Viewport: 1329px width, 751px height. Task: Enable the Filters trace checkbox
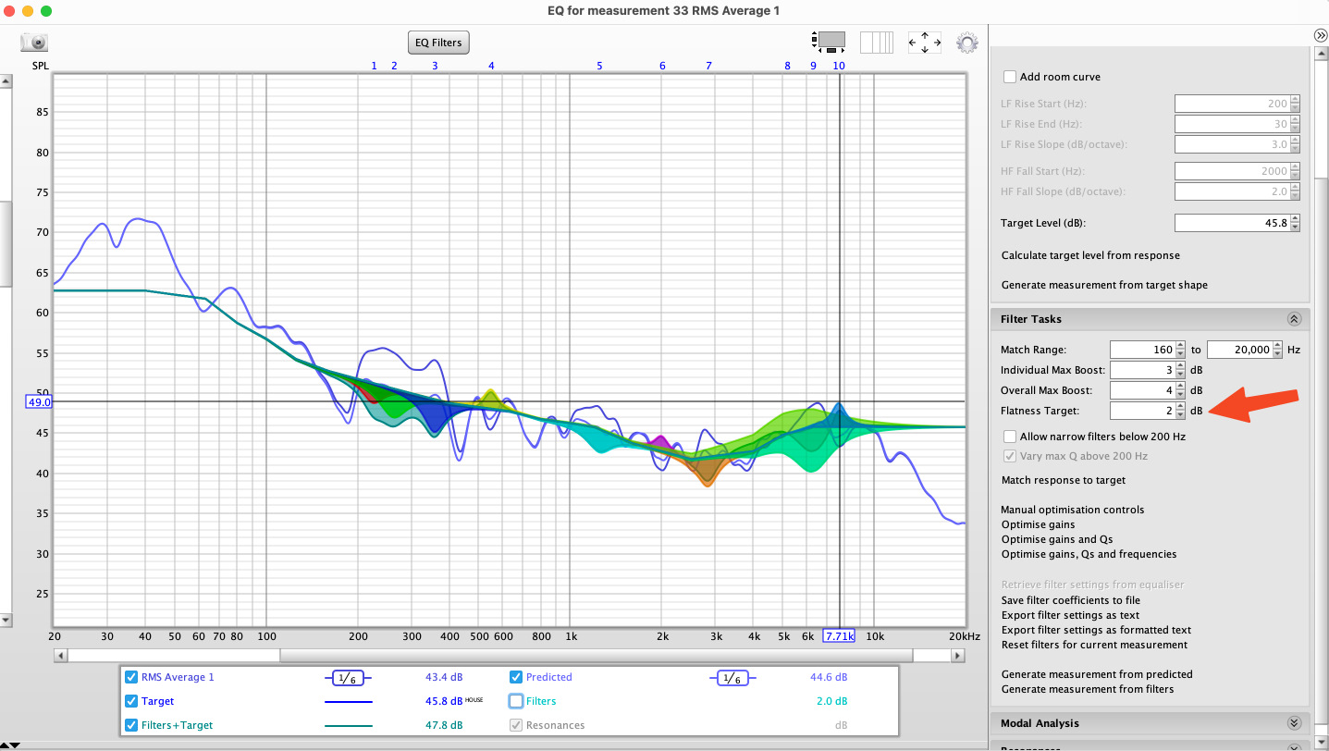click(x=516, y=701)
